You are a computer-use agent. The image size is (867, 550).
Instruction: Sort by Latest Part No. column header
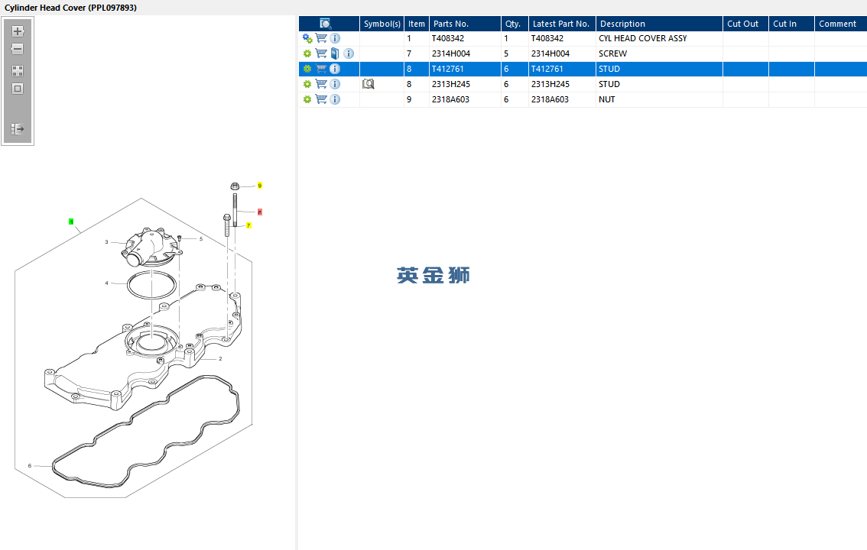tap(563, 24)
